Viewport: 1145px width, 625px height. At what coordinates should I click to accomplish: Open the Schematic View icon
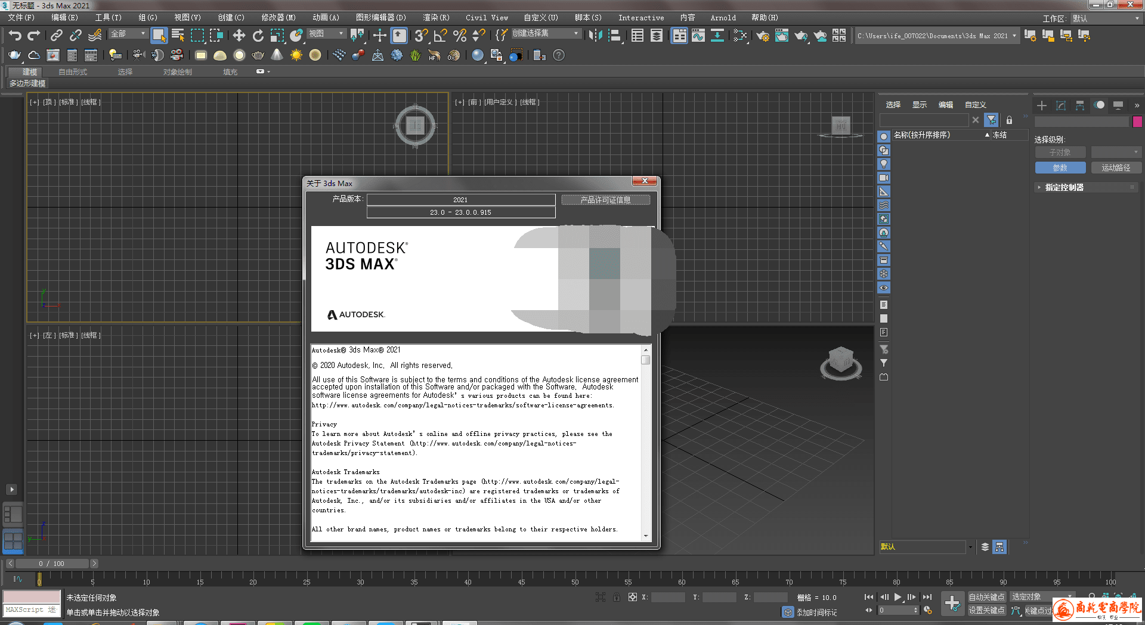click(717, 36)
